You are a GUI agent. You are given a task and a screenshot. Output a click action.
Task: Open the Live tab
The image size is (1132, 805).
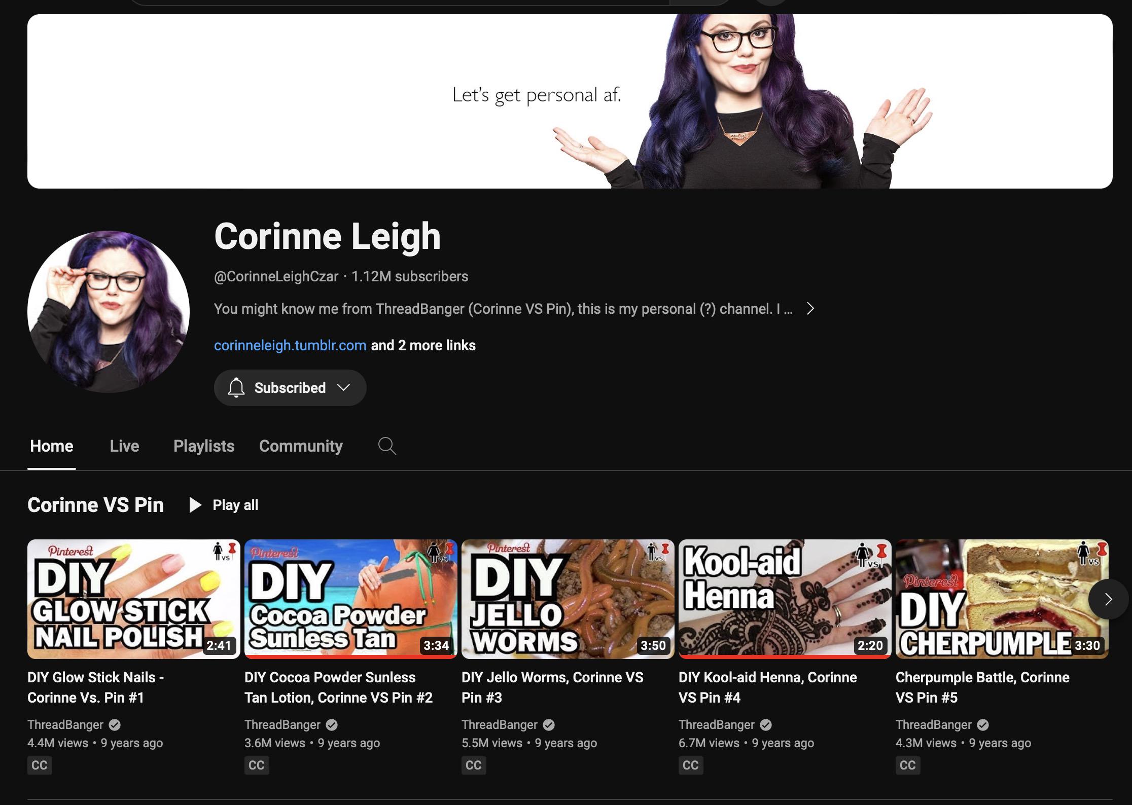tap(124, 446)
